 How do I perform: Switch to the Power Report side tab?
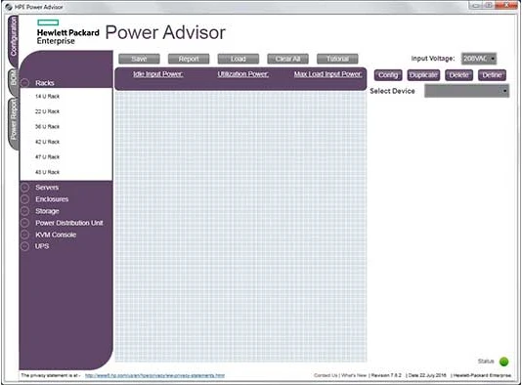tap(13, 123)
